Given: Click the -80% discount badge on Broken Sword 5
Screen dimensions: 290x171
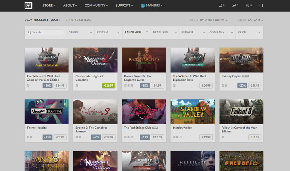Looking at the screenshot, I should click(145, 85).
